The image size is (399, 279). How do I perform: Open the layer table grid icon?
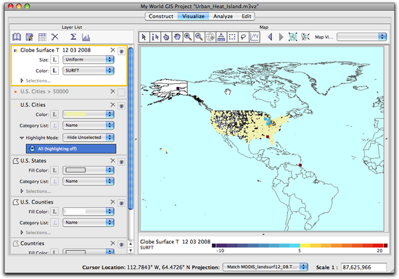pos(42,37)
